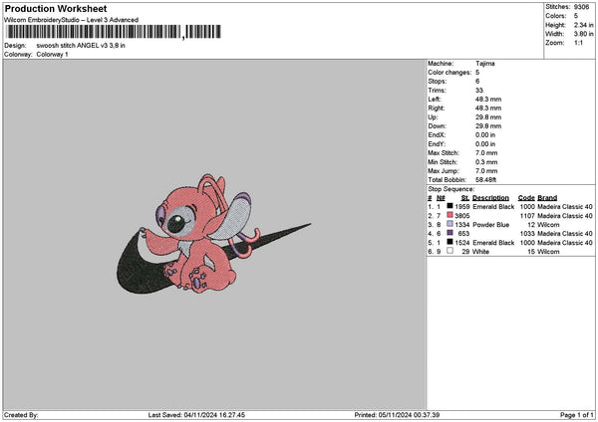Viewport: 598px width, 422px height.
Task: Click the 'Colorway 1' value
Action: coord(52,55)
